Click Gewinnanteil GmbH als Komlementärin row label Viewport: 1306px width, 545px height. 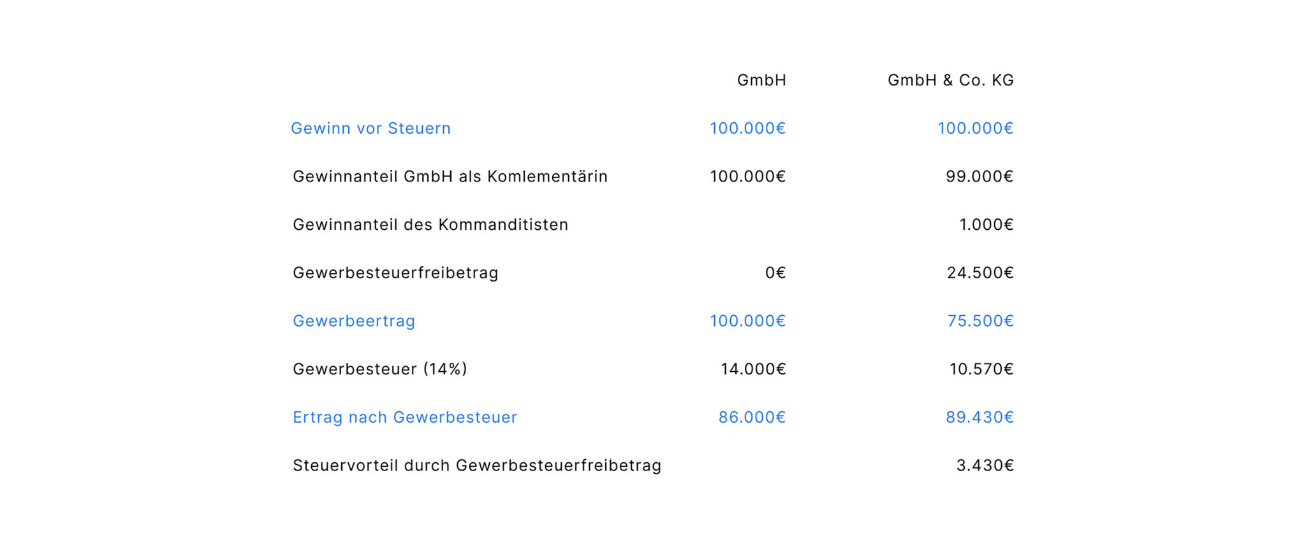tap(450, 176)
